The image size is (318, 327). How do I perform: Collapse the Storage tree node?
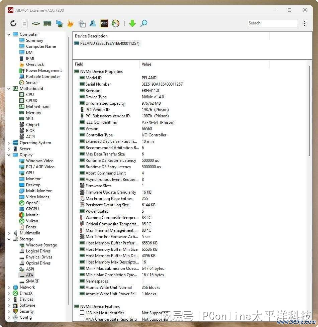(9, 239)
